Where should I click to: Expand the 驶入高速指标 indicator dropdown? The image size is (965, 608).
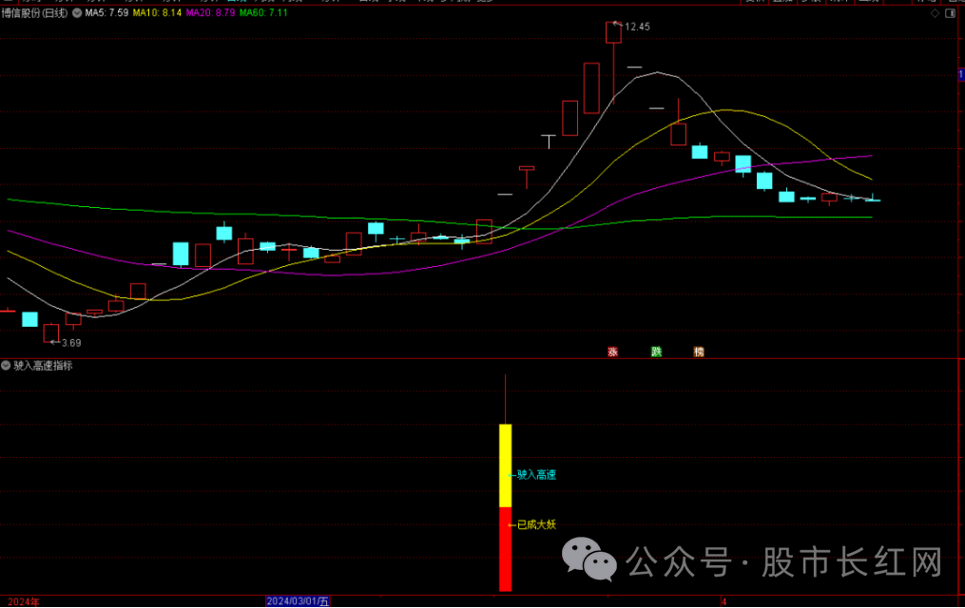6,366
